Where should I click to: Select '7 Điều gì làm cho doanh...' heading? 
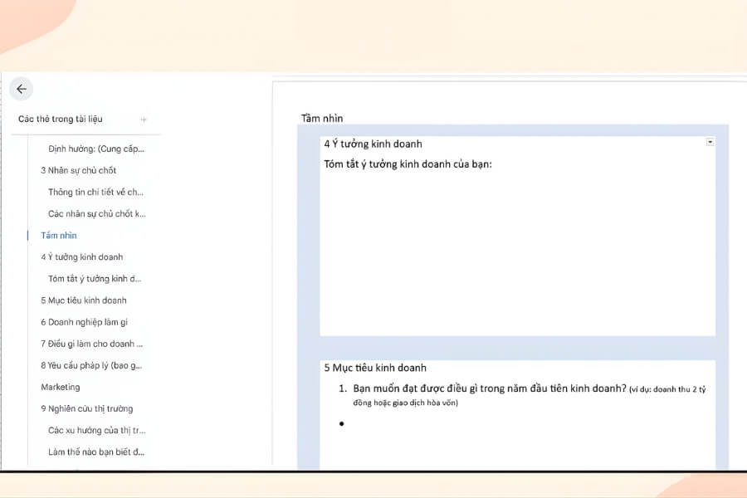click(x=92, y=344)
